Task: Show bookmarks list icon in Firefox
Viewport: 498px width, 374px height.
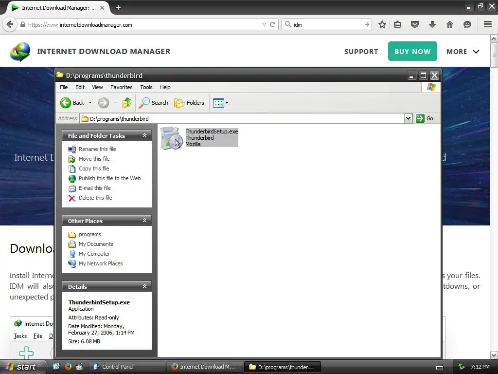Action: point(397,24)
